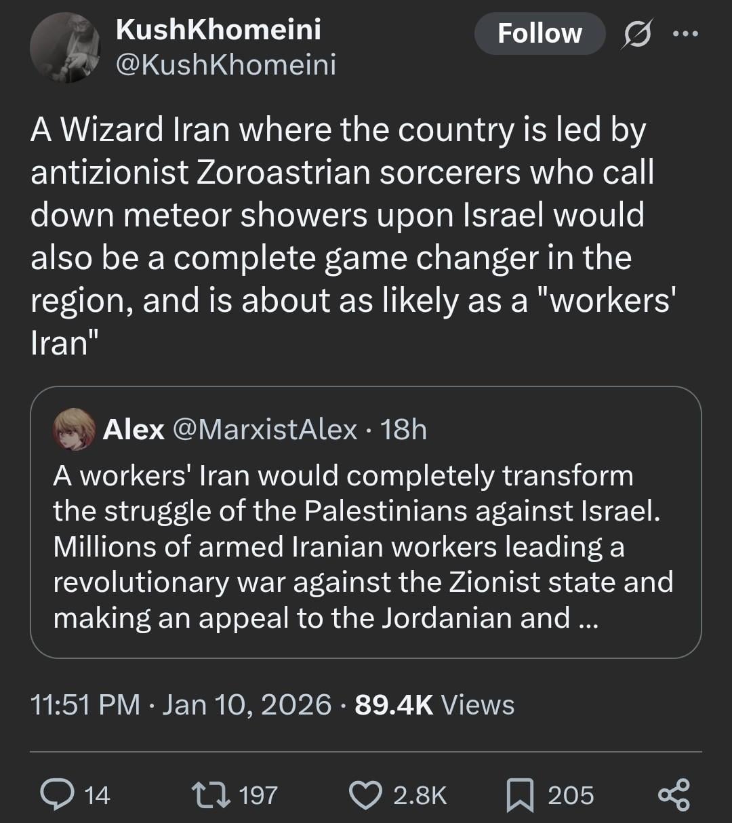The height and width of the screenshot is (823, 732).
Task: Expand truncated quoted text at the ellipsis
Action: point(585,618)
